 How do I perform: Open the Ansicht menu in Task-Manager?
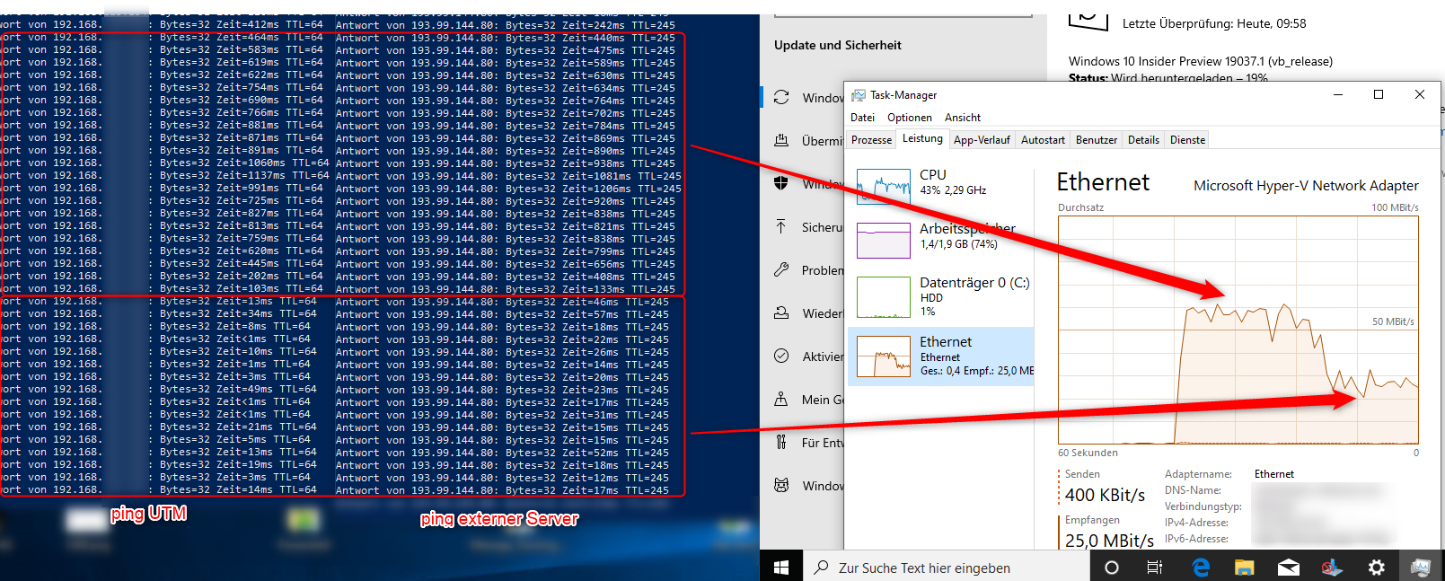click(x=963, y=118)
